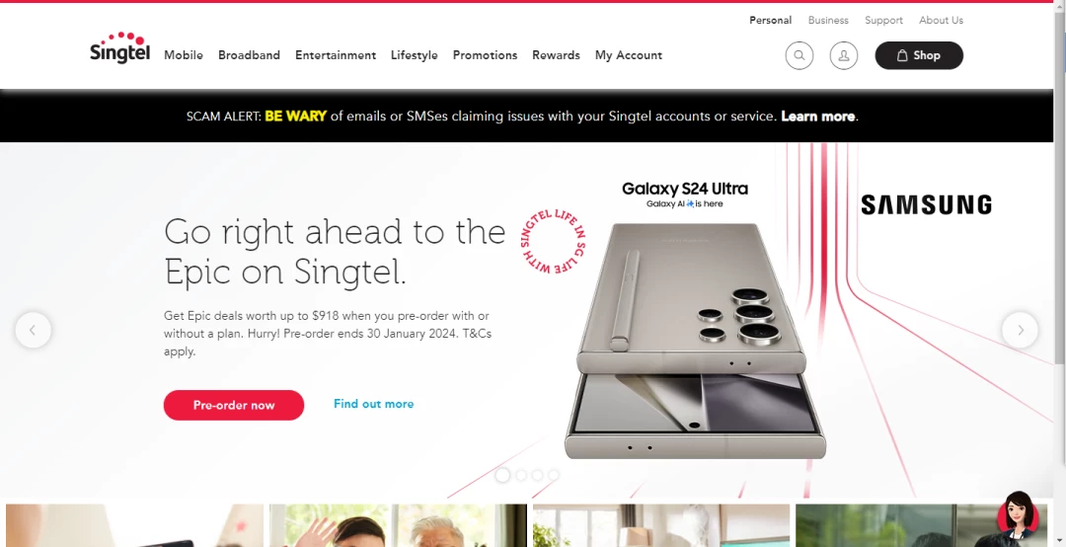Open the search magnifier icon

[x=799, y=56]
